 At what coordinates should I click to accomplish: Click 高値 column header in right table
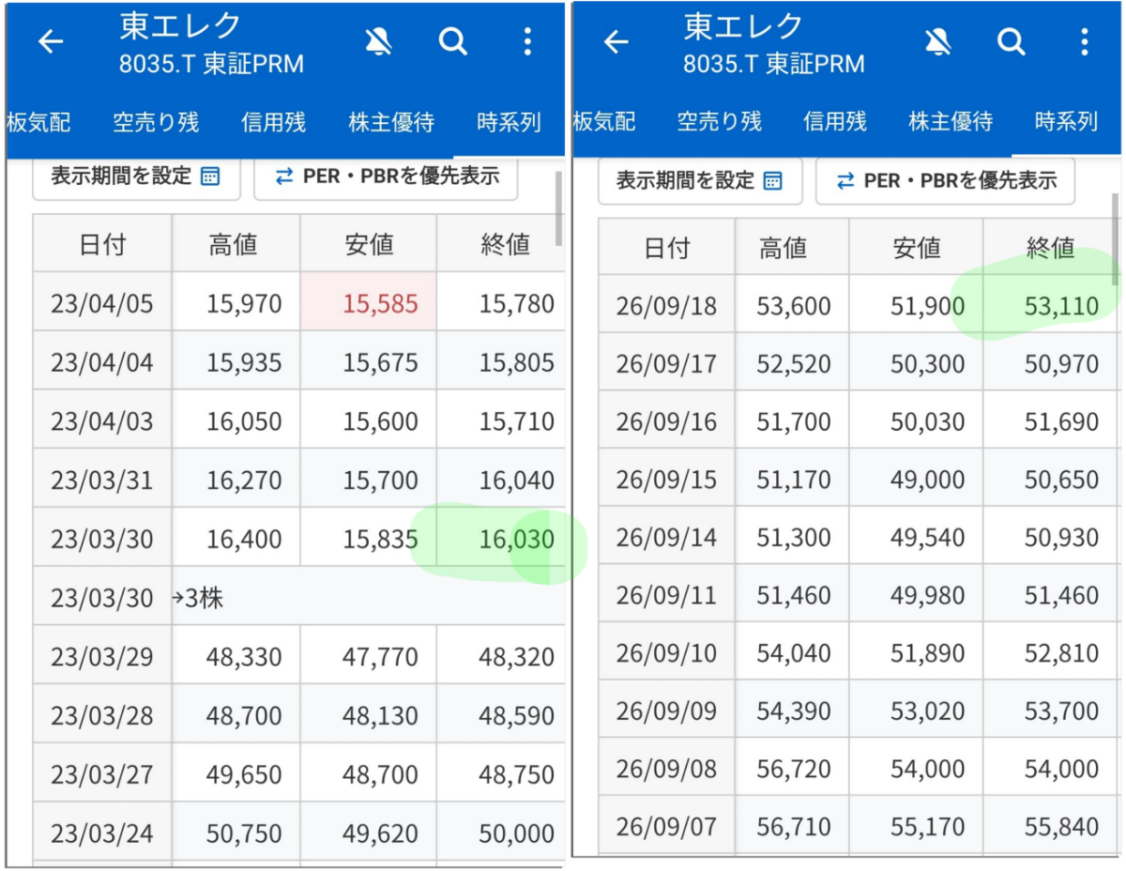[792, 247]
